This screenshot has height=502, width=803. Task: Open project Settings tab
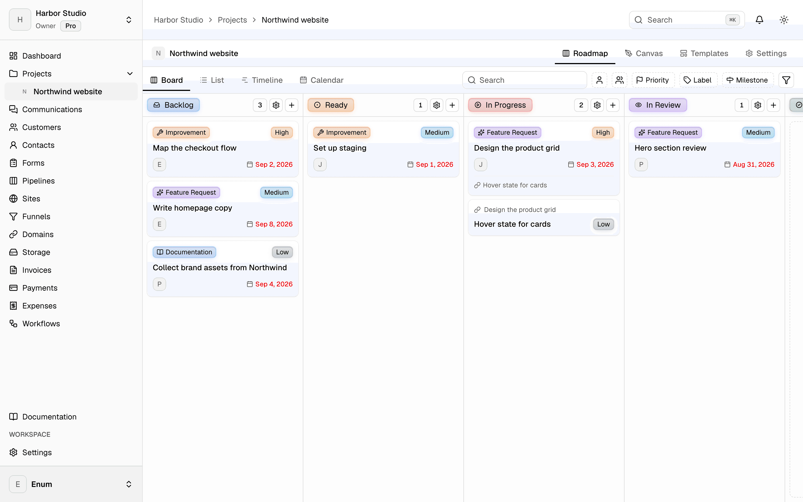tap(766, 53)
